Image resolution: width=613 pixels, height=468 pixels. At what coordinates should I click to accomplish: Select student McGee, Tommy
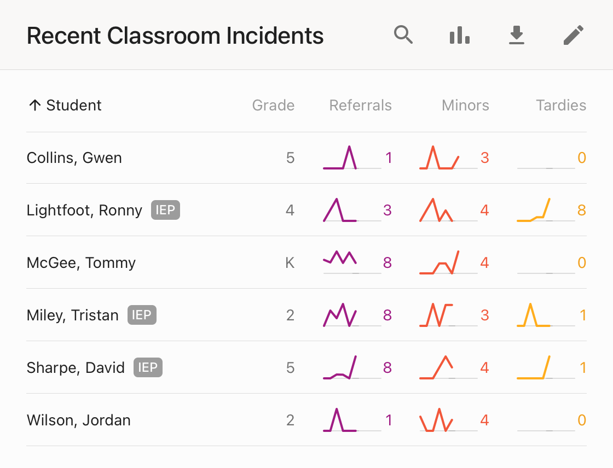81,263
